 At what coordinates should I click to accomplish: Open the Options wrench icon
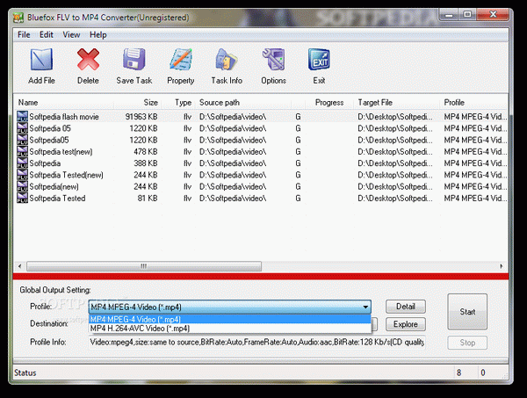coord(273,60)
